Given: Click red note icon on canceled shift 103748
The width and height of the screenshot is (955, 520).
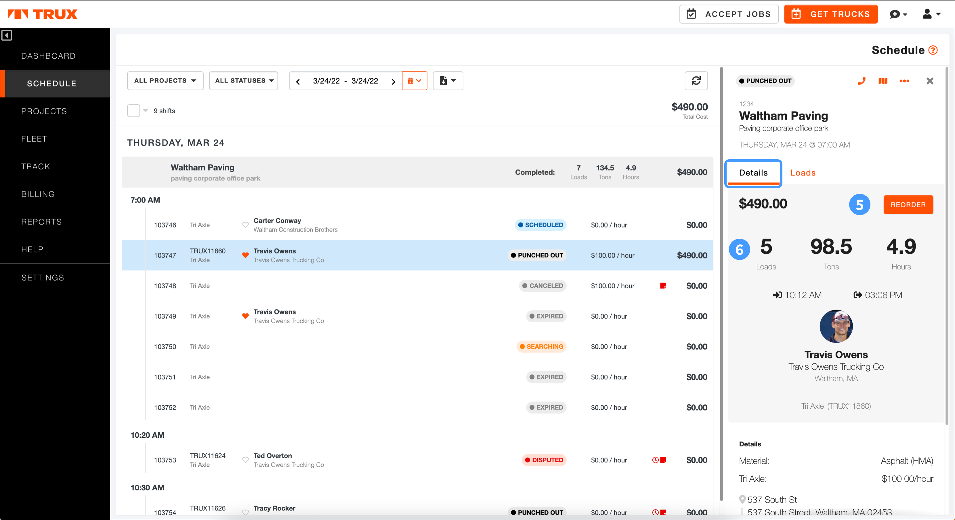Looking at the screenshot, I should (x=663, y=285).
